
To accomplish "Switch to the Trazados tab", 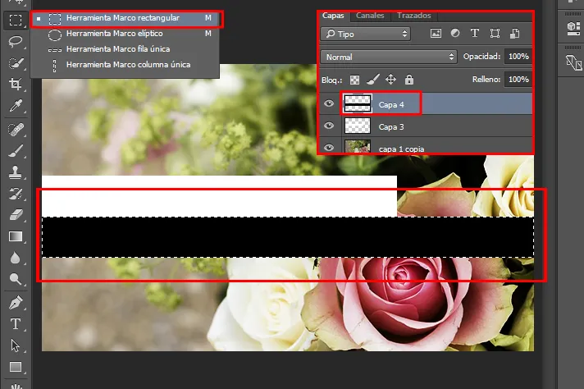I will pyautogui.click(x=413, y=16).
